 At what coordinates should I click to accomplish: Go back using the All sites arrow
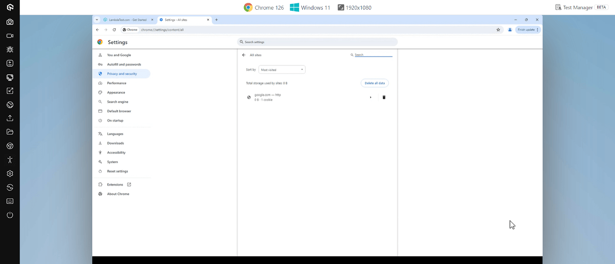pyautogui.click(x=244, y=55)
